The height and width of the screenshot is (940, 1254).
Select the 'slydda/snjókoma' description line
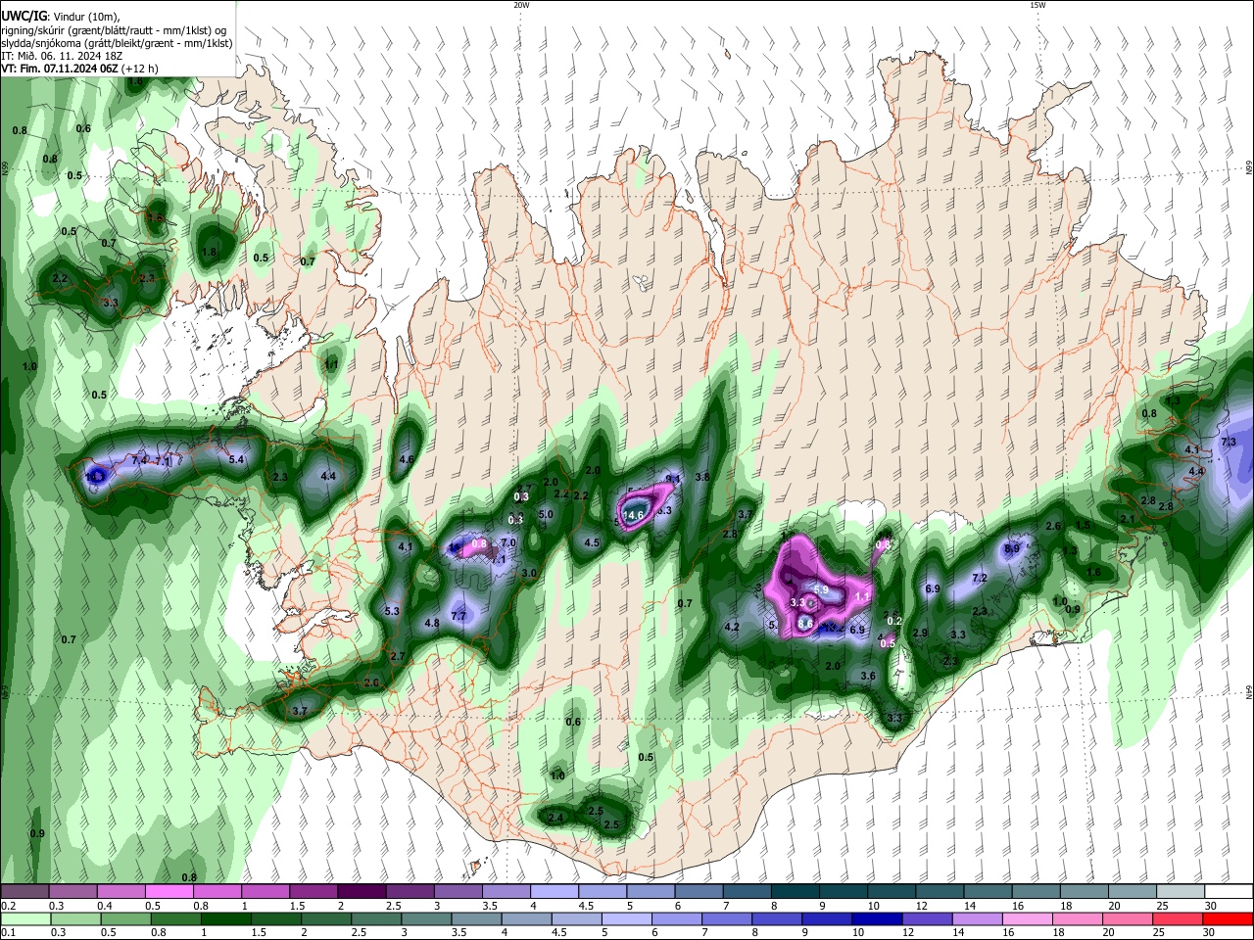(x=117, y=43)
